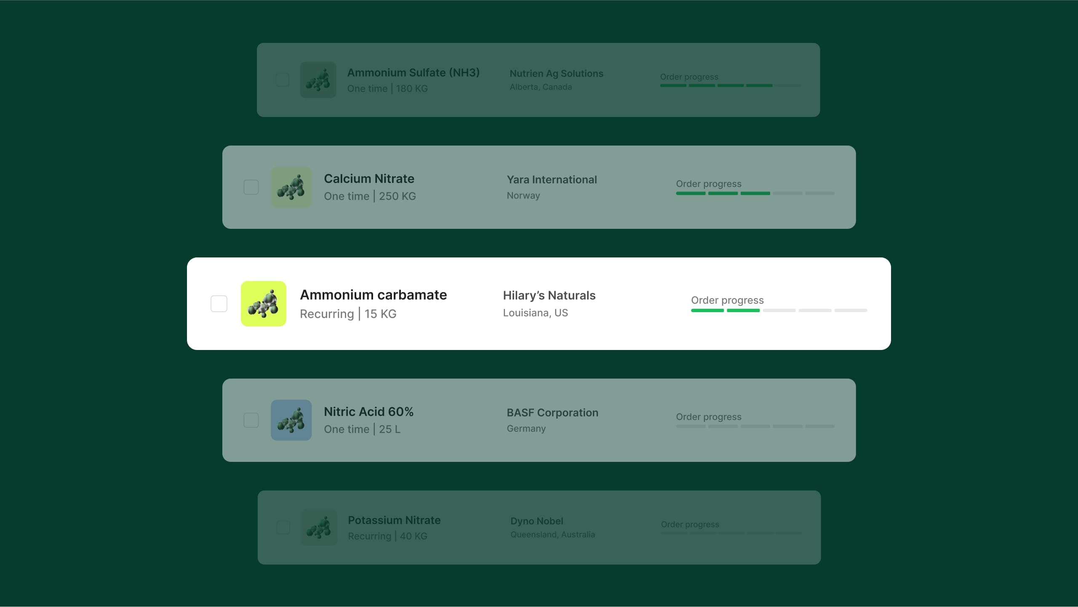Click the Calcium Nitrate molecule icon
Screen dimensions: 1078x607
coord(291,187)
